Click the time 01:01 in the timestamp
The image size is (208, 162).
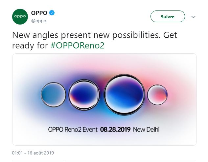point(18,153)
